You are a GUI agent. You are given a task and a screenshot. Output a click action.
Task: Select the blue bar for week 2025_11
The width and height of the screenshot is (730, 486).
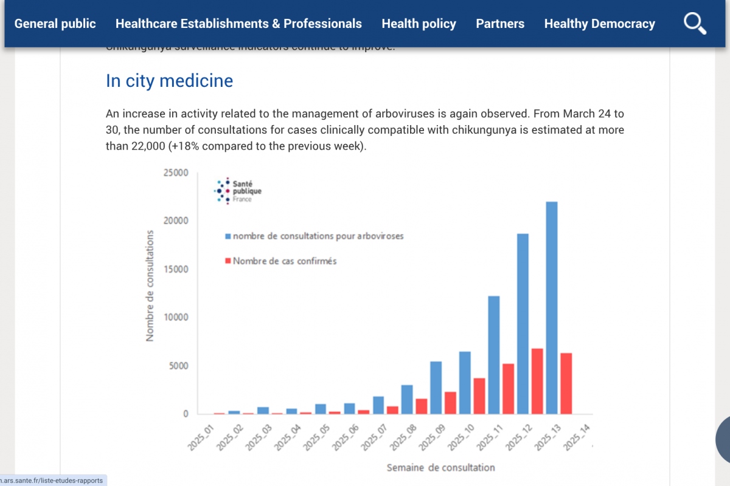point(493,355)
